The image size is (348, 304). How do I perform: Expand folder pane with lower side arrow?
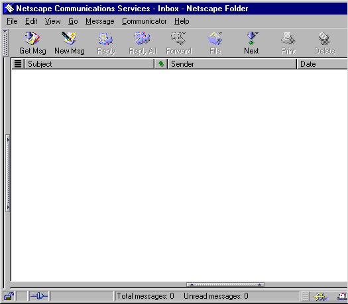coord(8,208)
